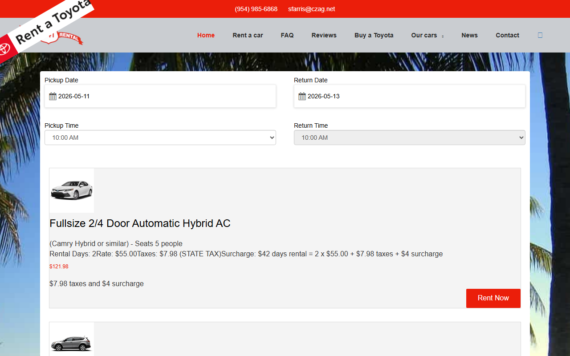Click the calendar icon in Pickup Date
The width and height of the screenshot is (570, 356).
coord(53,96)
